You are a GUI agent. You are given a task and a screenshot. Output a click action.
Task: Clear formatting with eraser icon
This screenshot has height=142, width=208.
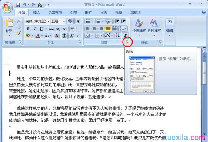click(73, 29)
